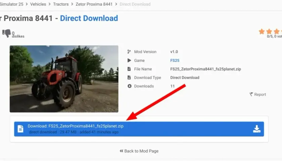Click the double chevron before Back to Mod Page
The width and height of the screenshot is (282, 161).
[122, 151]
